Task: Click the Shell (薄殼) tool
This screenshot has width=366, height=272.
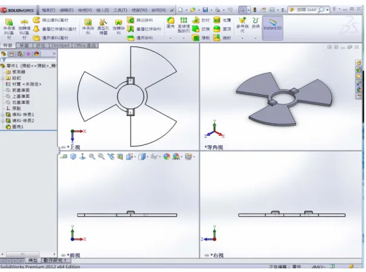Action: pyautogui.click(x=201, y=38)
